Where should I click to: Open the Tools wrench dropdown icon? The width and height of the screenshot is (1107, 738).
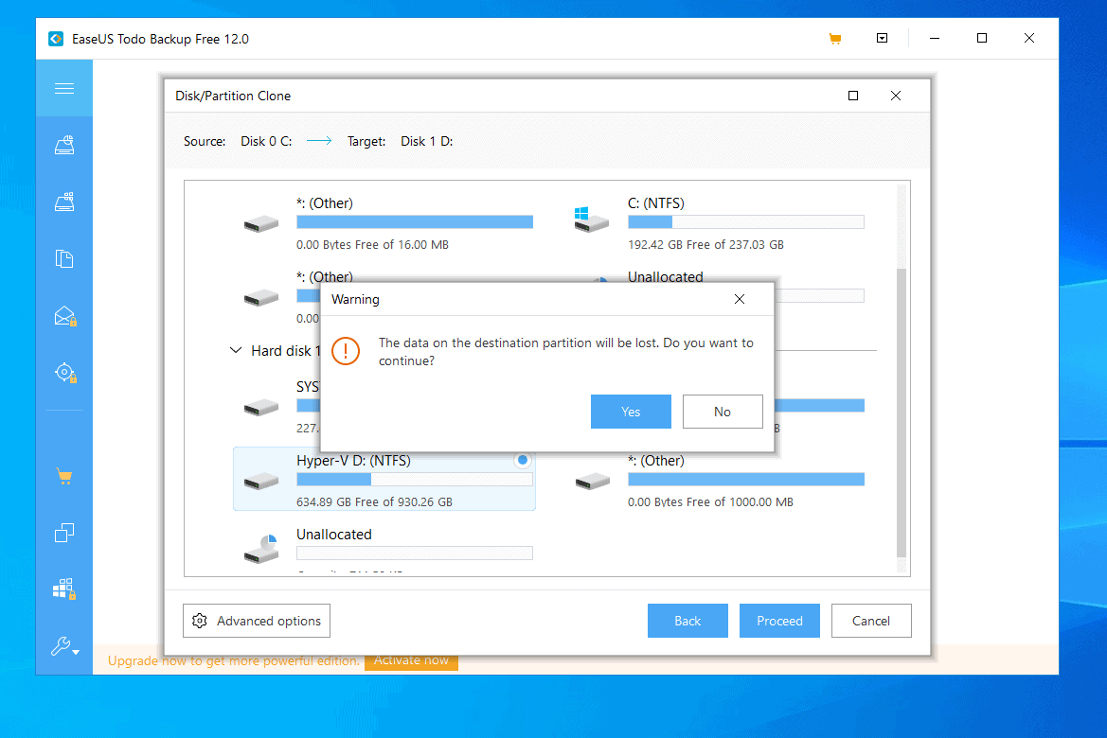(x=64, y=646)
